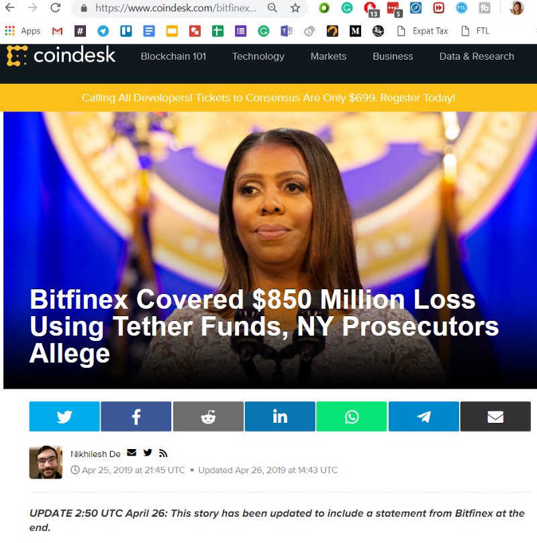537x543 pixels.
Task: Click the browser address bar
Action: pos(176,8)
